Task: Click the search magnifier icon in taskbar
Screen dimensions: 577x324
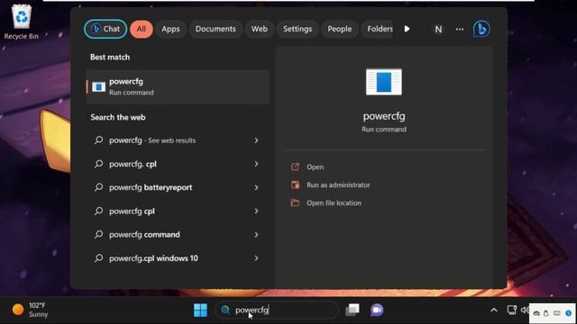Action: tap(224, 310)
